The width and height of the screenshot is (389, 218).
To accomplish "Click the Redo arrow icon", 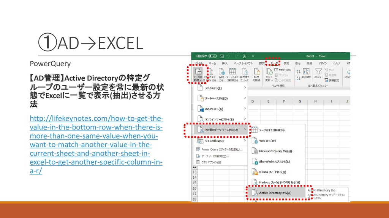I will (x=236, y=56).
